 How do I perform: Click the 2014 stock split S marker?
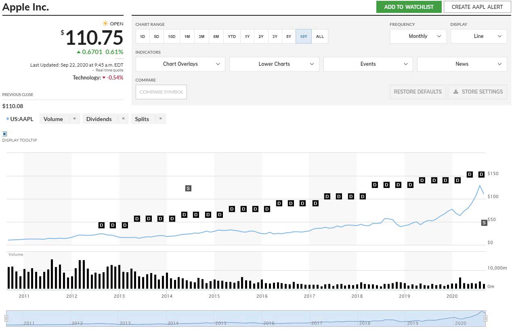pyautogui.click(x=188, y=188)
